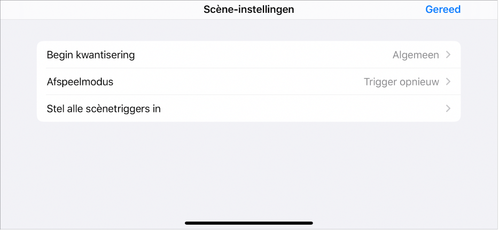The image size is (499, 230).
Task: Tap the Gereed button
Action: tap(442, 10)
